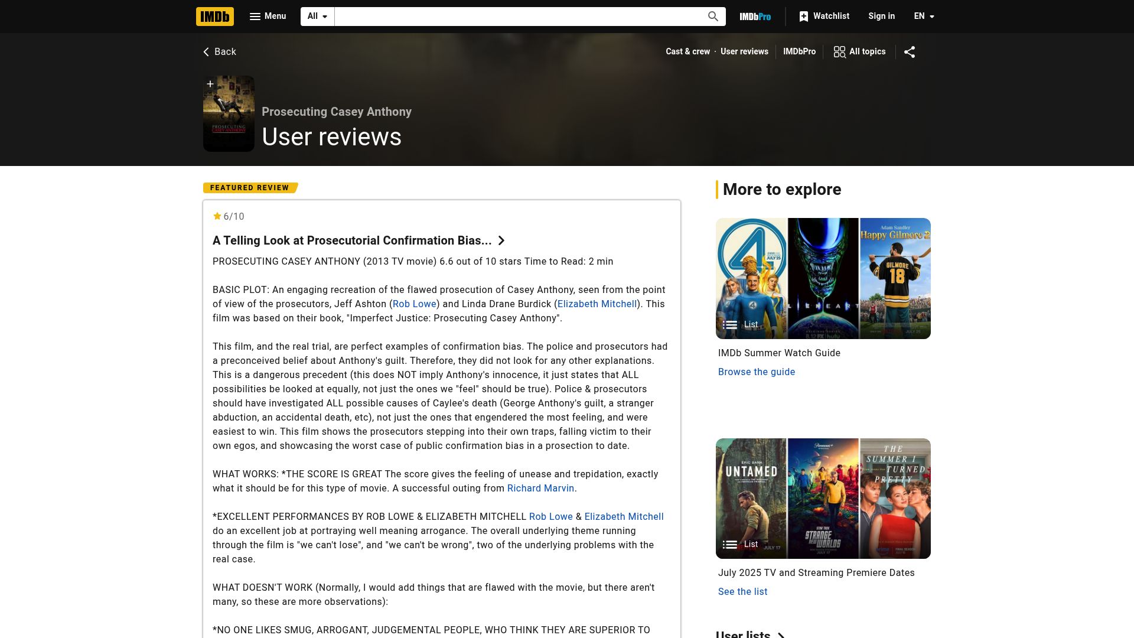
Task: Click July 2025 TV and Streaming Premiere Dates caption
Action: point(816,572)
